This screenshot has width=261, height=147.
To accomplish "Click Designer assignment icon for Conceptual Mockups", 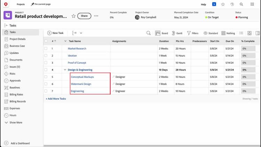I will (113, 77).
